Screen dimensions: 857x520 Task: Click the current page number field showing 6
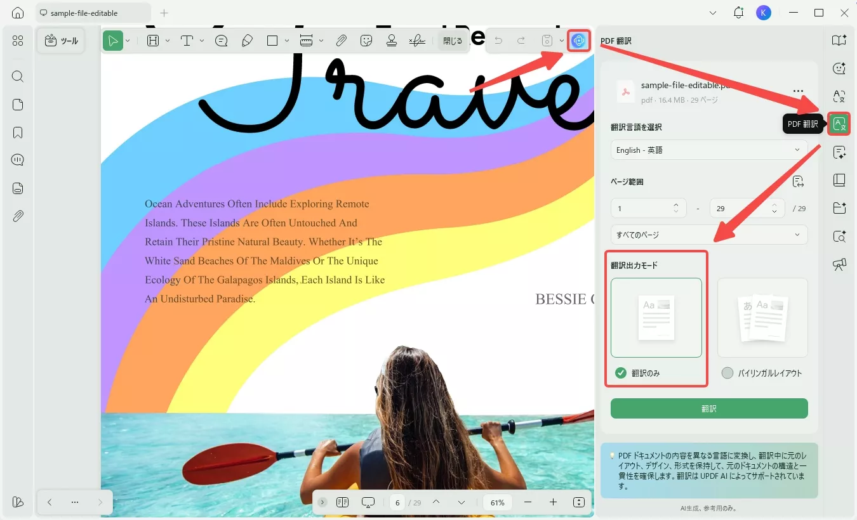tap(397, 502)
